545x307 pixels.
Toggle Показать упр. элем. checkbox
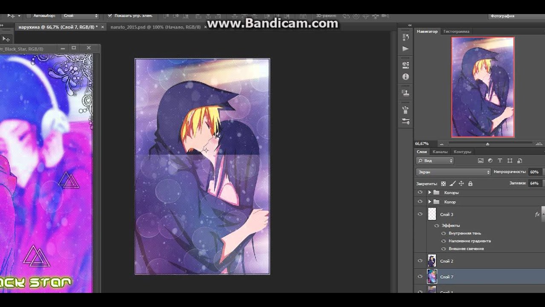coord(110,16)
